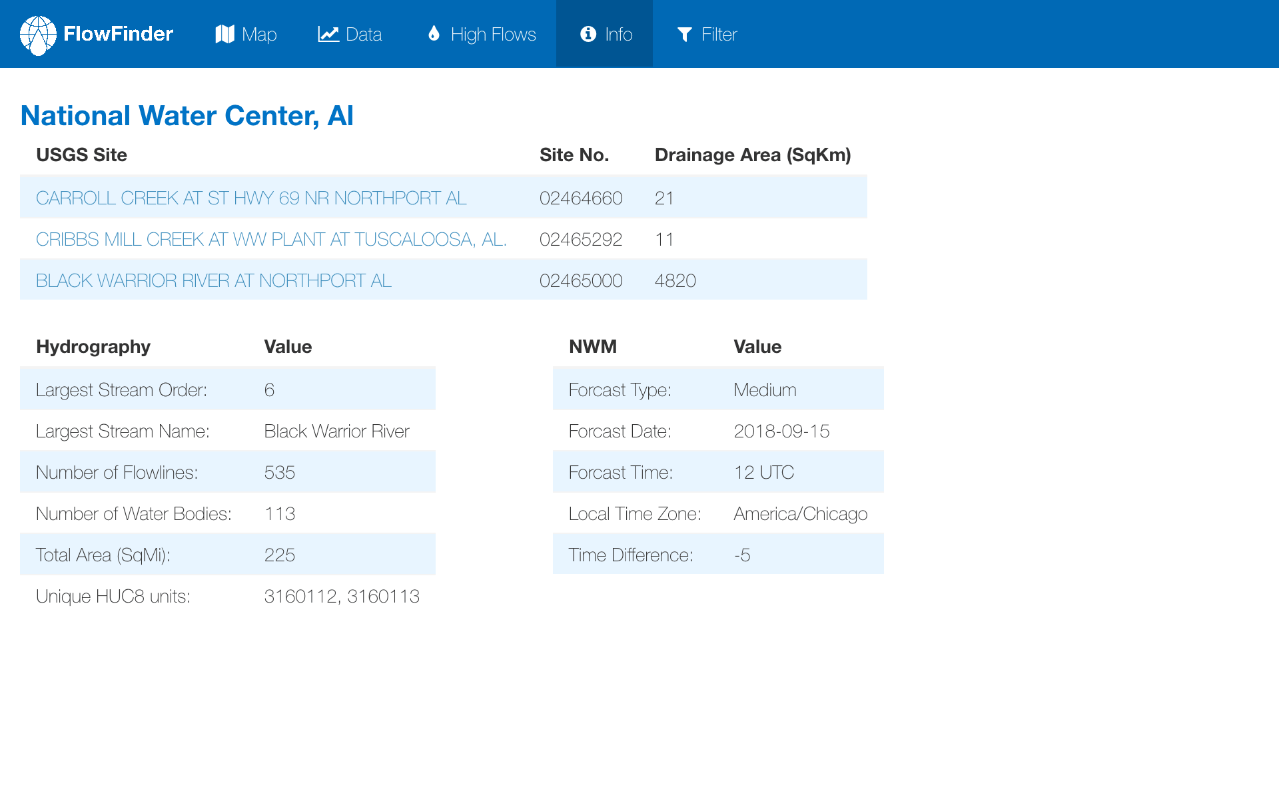This screenshot has height=799, width=1279.
Task: Click the USGS Site column header
Action: click(81, 155)
